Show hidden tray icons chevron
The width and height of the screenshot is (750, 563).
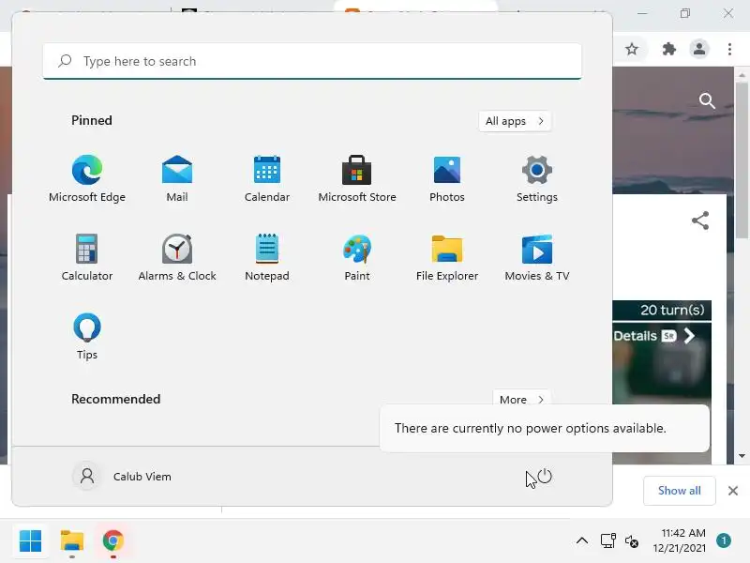click(x=582, y=541)
